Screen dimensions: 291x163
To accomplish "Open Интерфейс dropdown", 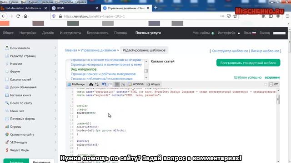I will pos(229,33).
